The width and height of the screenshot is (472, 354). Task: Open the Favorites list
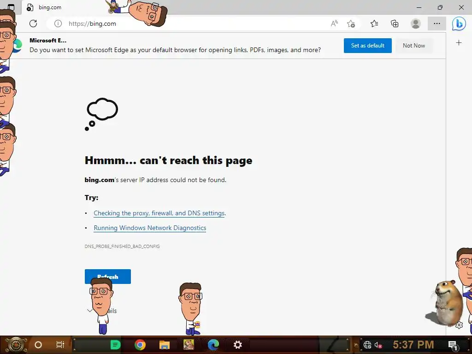tap(374, 24)
